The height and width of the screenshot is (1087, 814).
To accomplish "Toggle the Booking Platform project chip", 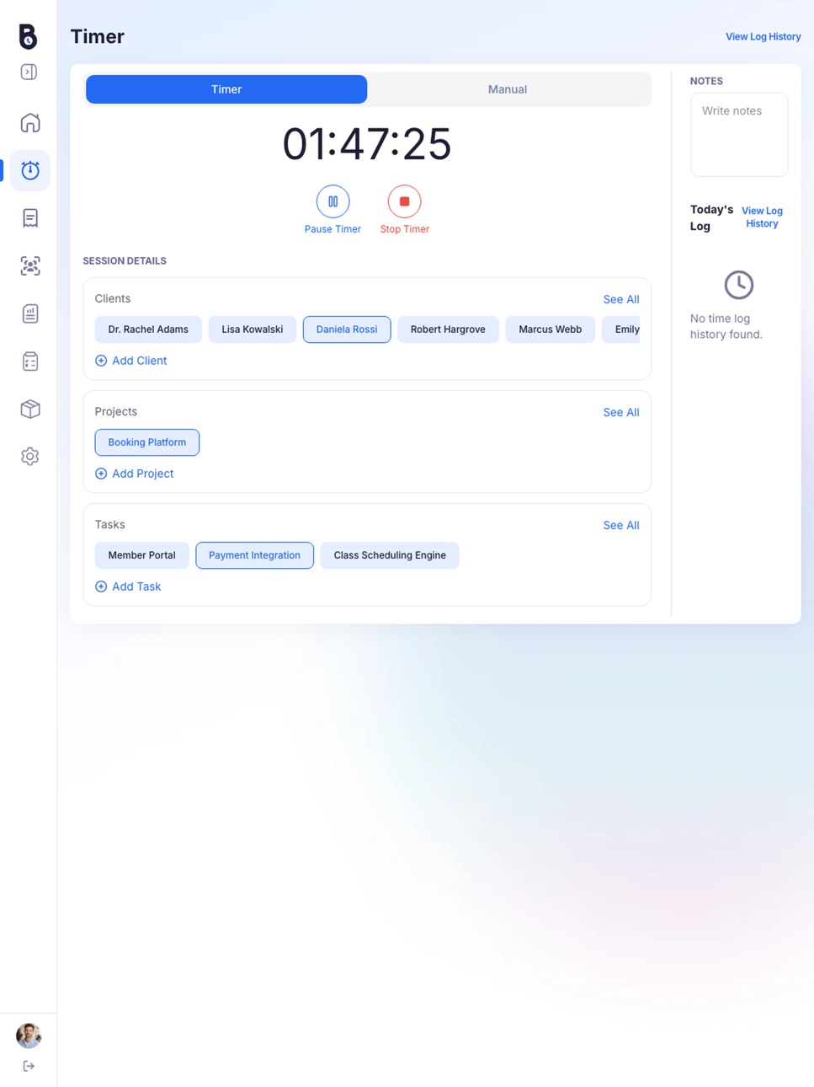I will point(147,442).
